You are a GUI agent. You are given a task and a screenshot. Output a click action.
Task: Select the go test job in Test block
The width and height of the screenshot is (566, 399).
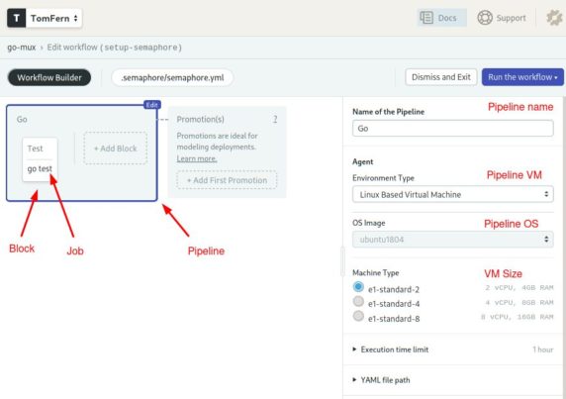coord(40,168)
